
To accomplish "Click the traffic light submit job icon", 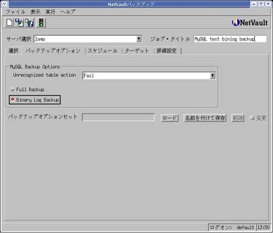I will click(x=41, y=22).
